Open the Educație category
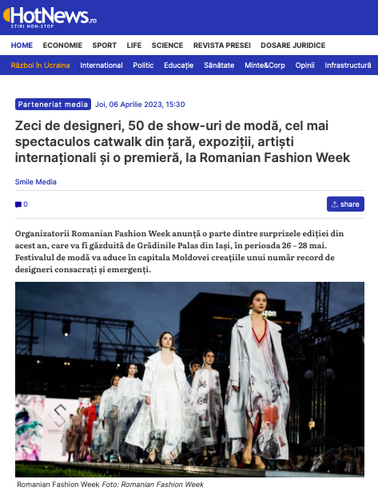This screenshot has width=378, height=495. [178, 65]
